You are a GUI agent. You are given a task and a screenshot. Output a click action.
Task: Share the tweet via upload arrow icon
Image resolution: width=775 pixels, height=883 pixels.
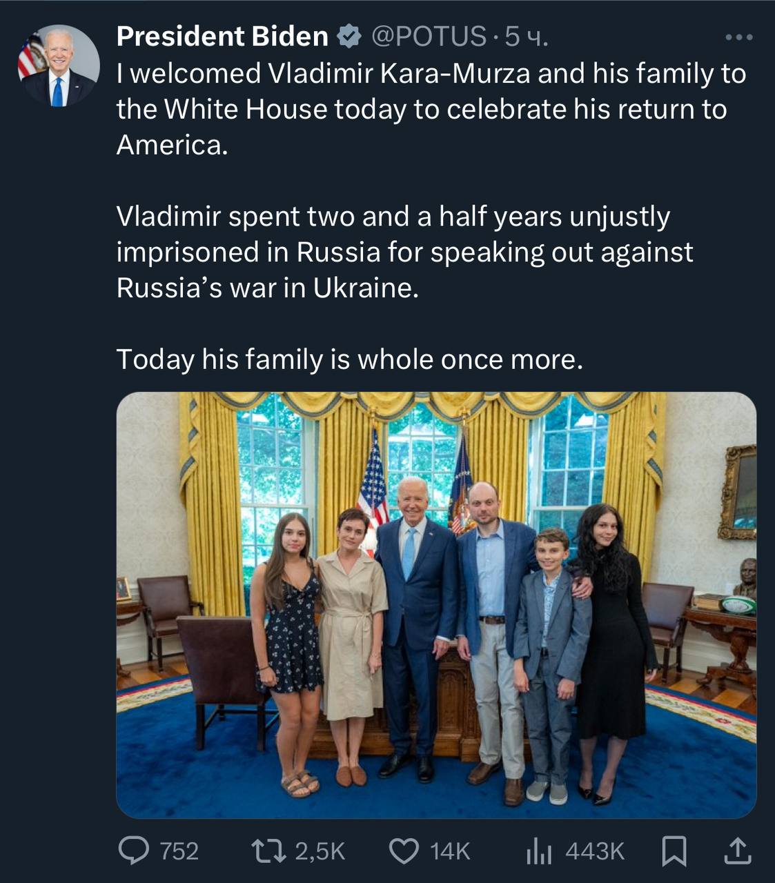(x=736, y=851)
